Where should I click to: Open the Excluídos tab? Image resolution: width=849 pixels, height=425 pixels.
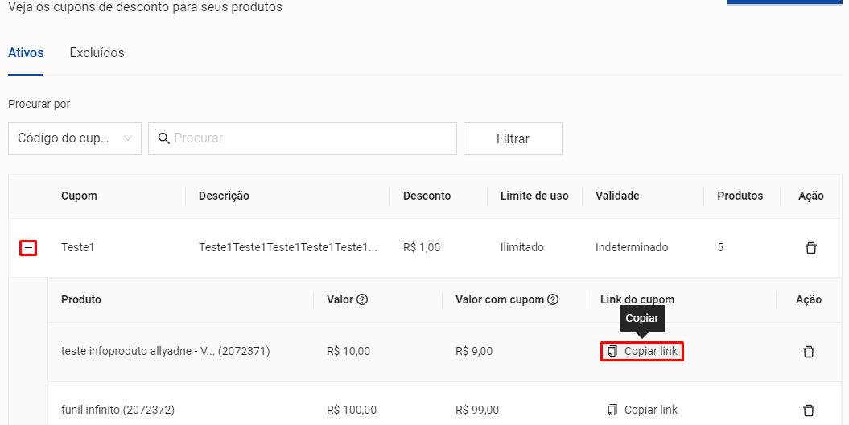click(97, 53)
